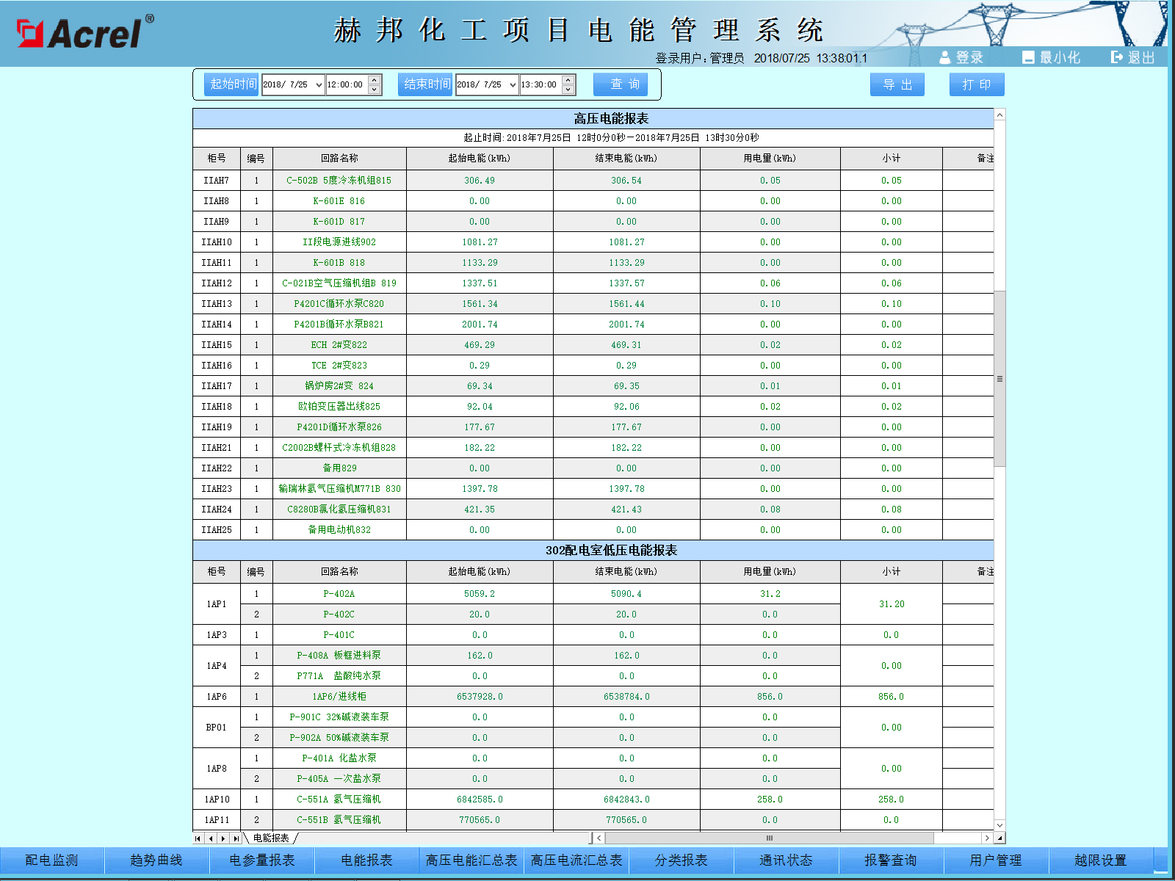Click the 查询 query button

pyautogui.click(x=621, y=84)
